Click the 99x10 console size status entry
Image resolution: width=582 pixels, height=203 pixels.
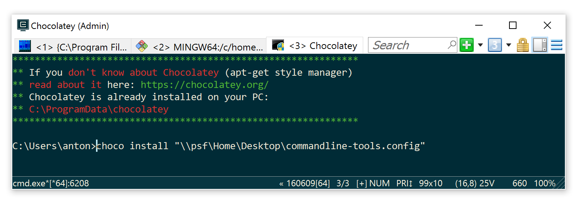pyautogui.click(x=431, y=183)
